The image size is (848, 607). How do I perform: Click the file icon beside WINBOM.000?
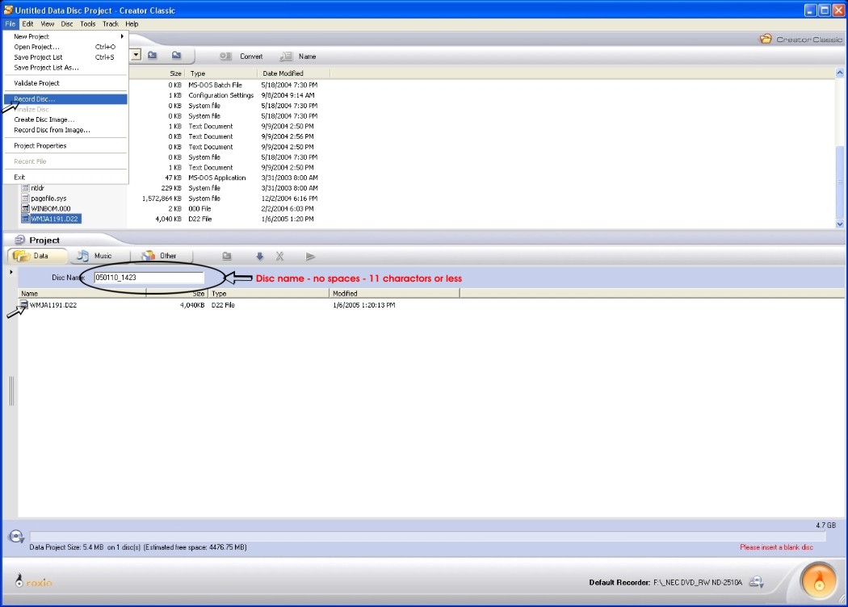25,208
